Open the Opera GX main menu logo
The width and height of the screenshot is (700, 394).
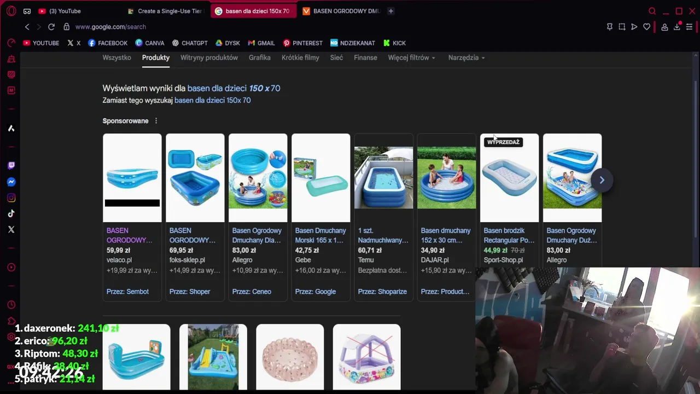[11, 11]
